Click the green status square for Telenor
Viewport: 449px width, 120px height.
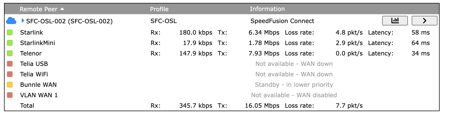pos(10,53)
